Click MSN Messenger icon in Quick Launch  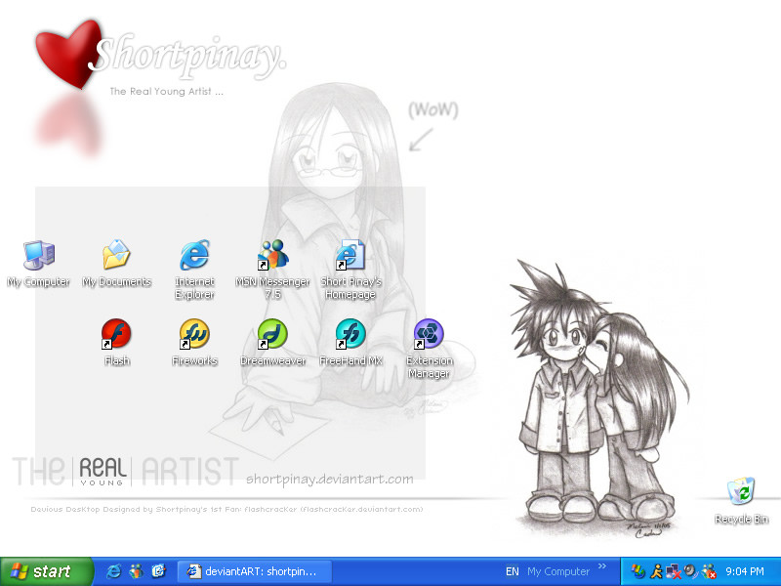click(x=136, y=571)
